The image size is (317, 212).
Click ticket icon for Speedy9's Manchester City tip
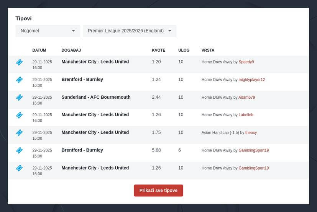coord(20,62)
